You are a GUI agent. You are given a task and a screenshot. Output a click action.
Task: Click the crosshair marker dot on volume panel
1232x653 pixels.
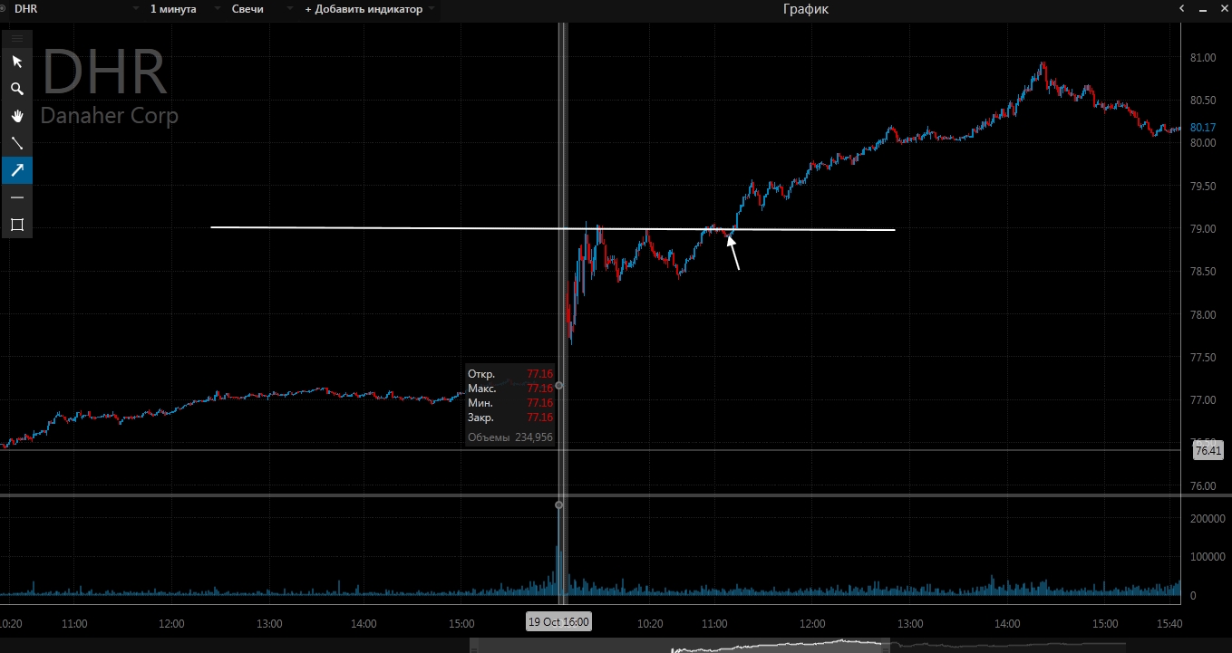click(x=558, y=505)
